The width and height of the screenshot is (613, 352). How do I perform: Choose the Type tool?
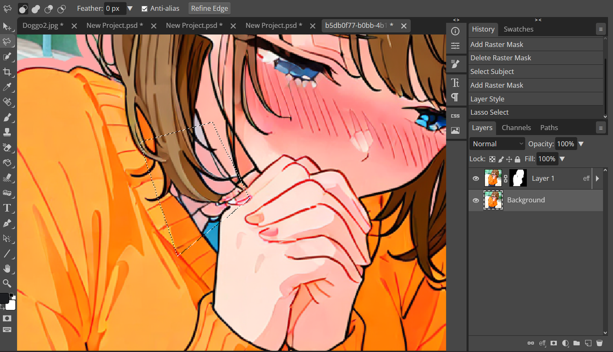pyautogui.click(x=7, y=208)
